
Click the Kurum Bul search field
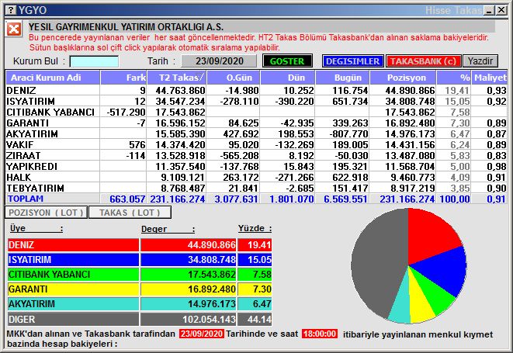coord(94,61)
